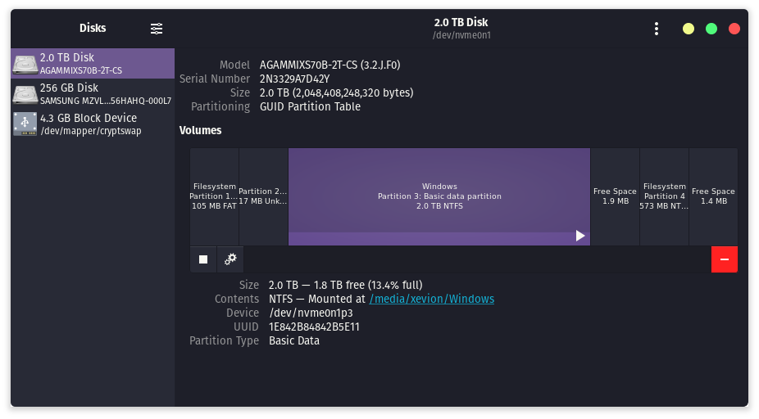This screenshot has width=759, height=419.
Task: Select the 573 MB NTFS Partition 4
Action: point(664,196)
